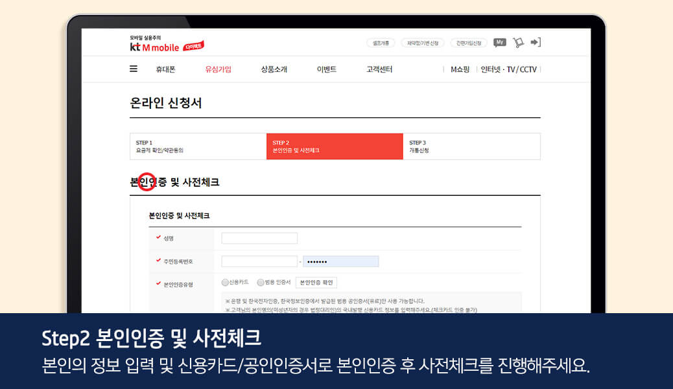This screenshot has width=673, height=389.
Task: Open the shopping cart icon
Action: [x=518, y=43]
